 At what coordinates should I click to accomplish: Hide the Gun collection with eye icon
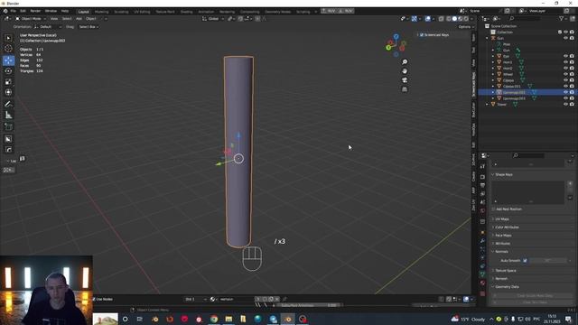click(565, 38)
